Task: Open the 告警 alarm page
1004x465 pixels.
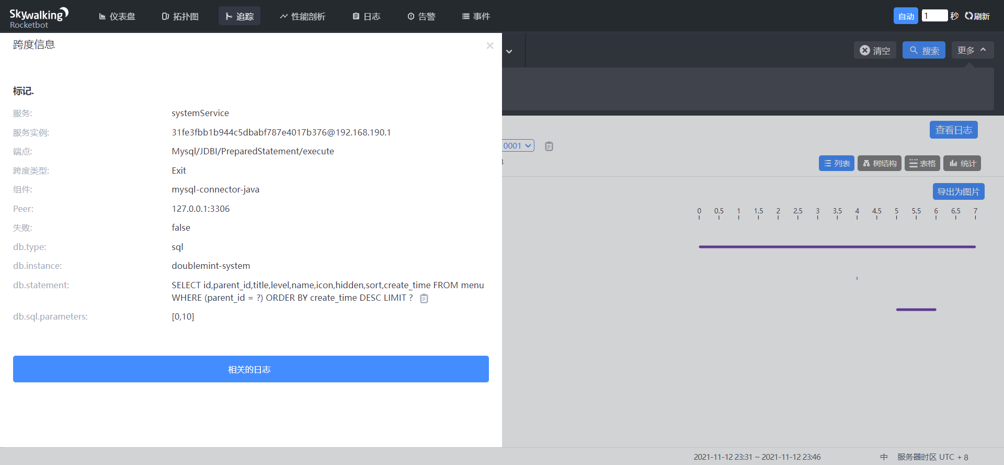Action: coord(421,16)
